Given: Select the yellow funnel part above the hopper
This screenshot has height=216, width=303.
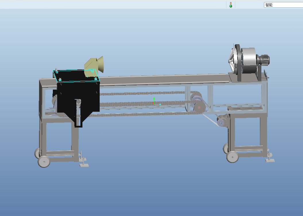Looking at the screenshot, I should [94, 66].
